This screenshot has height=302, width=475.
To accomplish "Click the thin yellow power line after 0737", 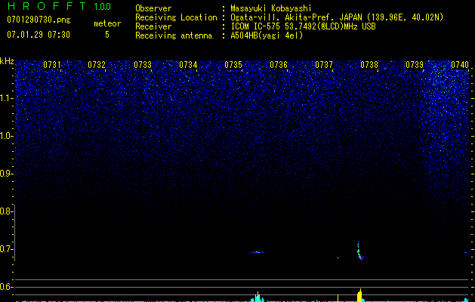I will click(x=338, y=298).
